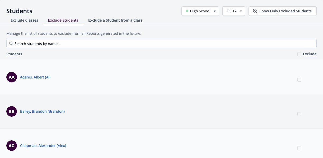Screen dimensions: 323x158
Task: Tick the Exclude checkbox for Adams, Albert
Action: point(299,80)
